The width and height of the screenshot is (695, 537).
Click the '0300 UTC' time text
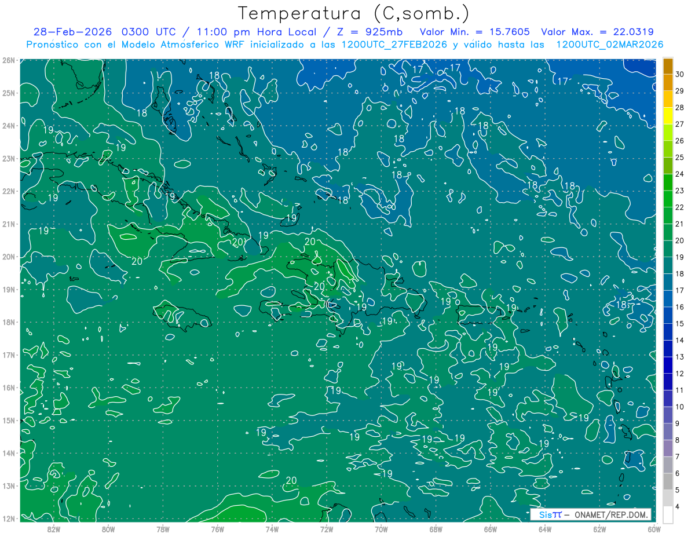point(151,32)
